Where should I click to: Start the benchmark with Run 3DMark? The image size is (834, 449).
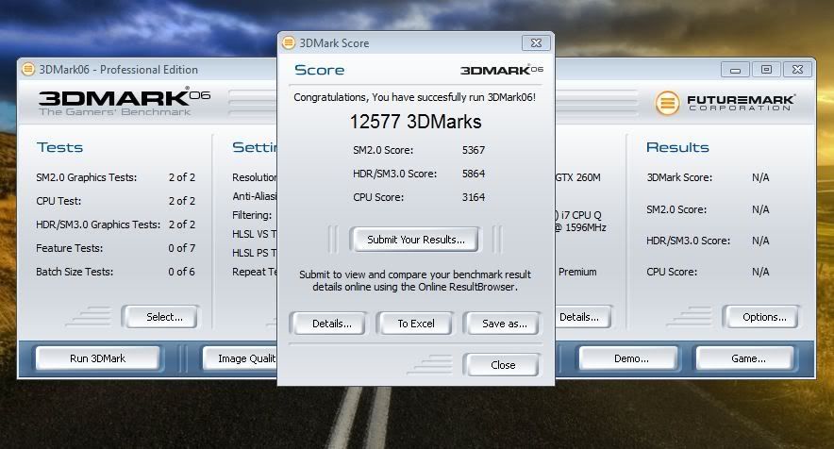point(98,358)
